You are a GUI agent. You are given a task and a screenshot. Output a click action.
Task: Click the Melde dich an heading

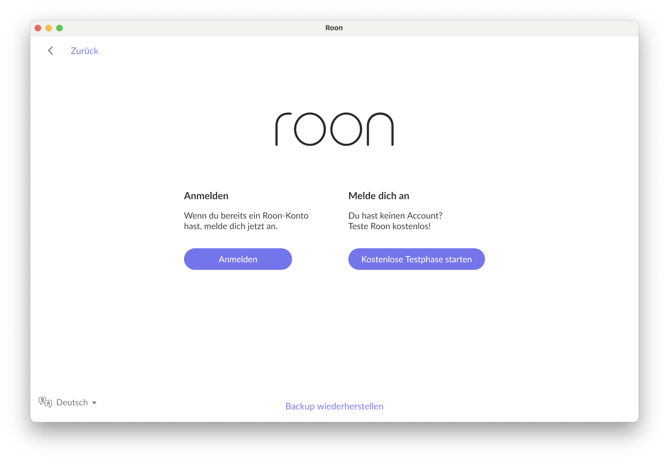pos(379,196)
